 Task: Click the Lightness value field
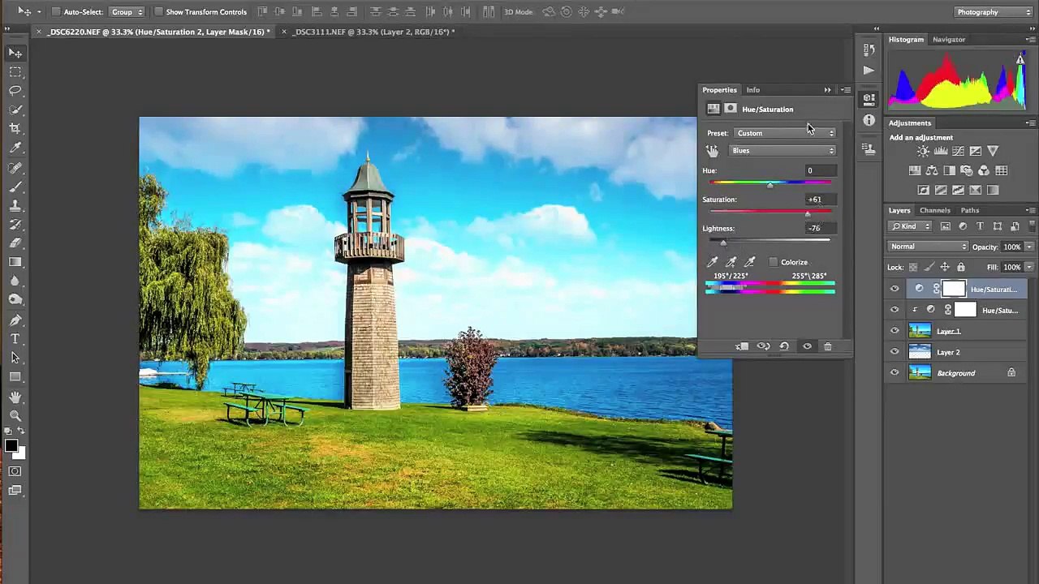(x=820, y=228)
